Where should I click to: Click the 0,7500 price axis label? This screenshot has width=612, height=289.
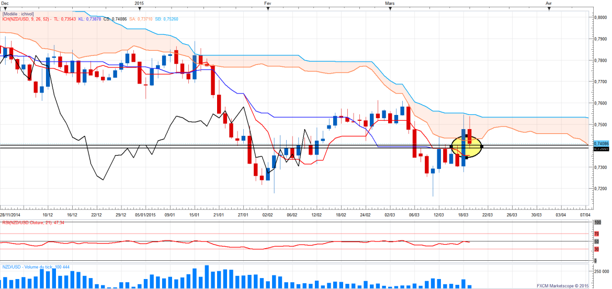(600, 124)
